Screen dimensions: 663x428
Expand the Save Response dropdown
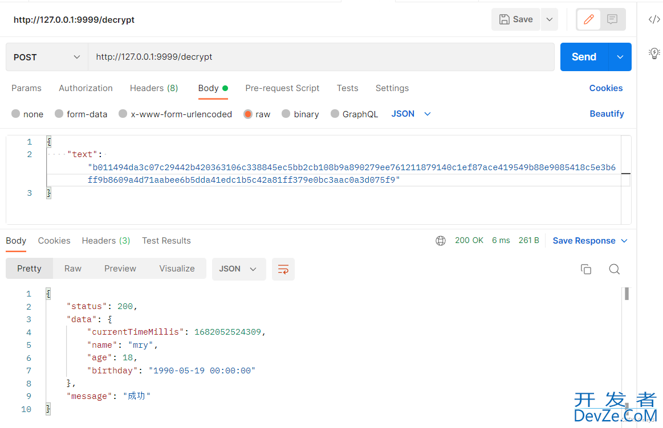[624, 241]
